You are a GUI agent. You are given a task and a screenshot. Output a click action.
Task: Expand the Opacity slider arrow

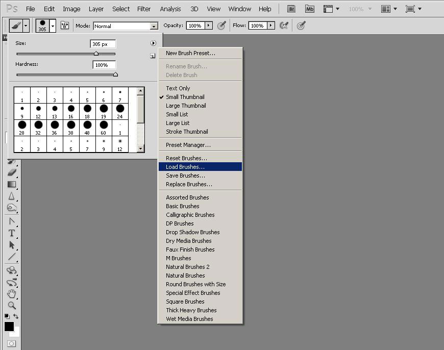[208, 26]
